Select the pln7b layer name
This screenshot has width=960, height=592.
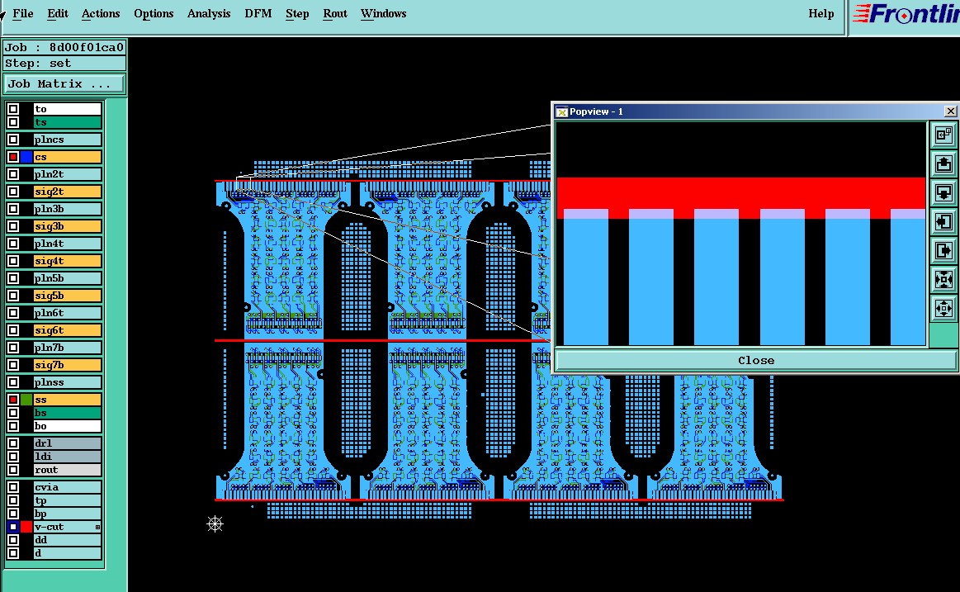point(68,348)
